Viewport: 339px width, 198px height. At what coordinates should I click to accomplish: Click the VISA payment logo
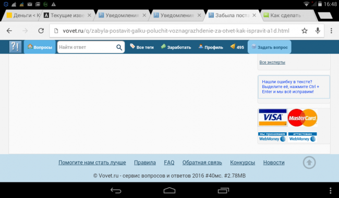tap(273, 117)
